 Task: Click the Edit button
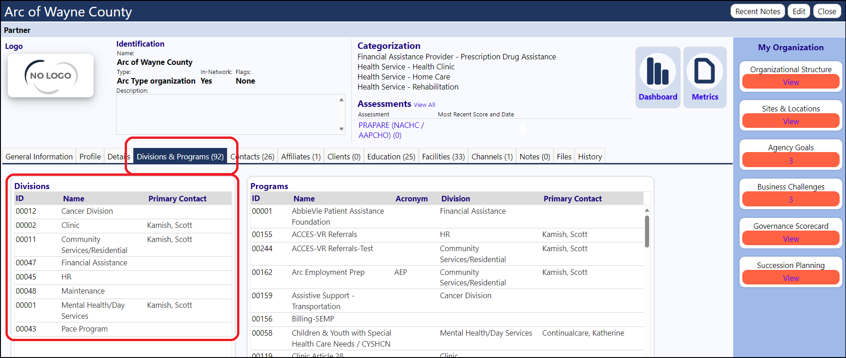point(799,11)
